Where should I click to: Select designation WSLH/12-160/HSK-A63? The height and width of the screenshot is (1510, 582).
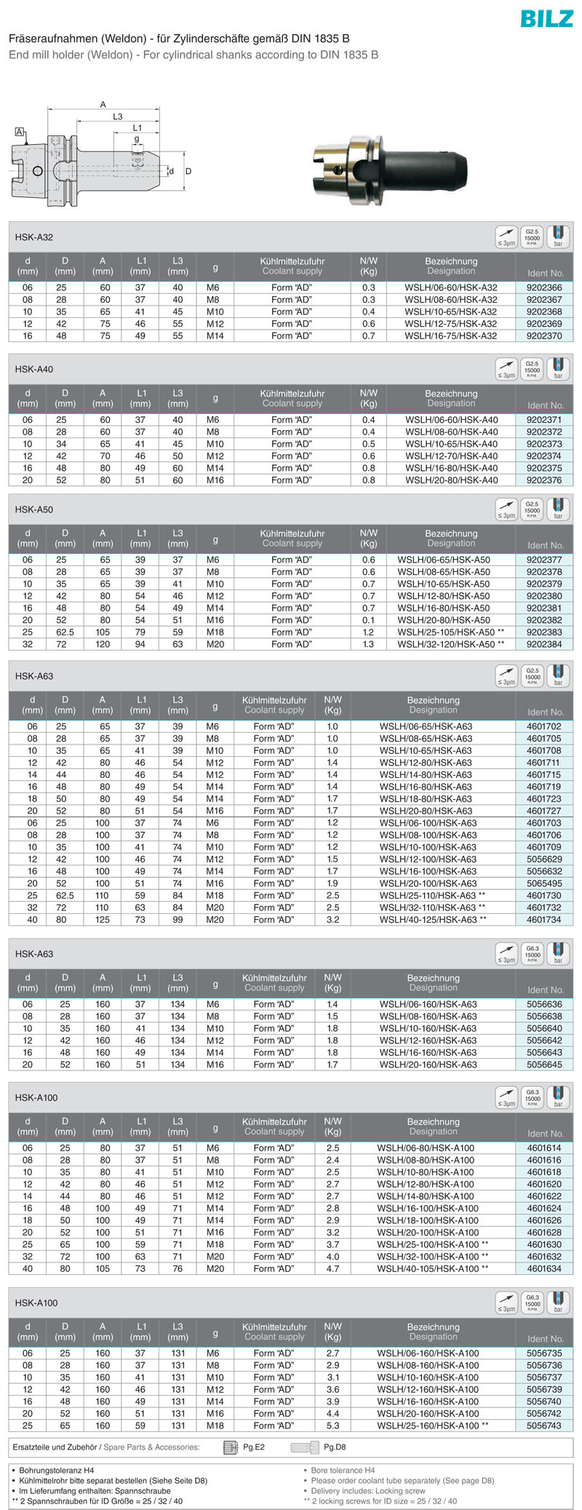(x=428, y=1041)
